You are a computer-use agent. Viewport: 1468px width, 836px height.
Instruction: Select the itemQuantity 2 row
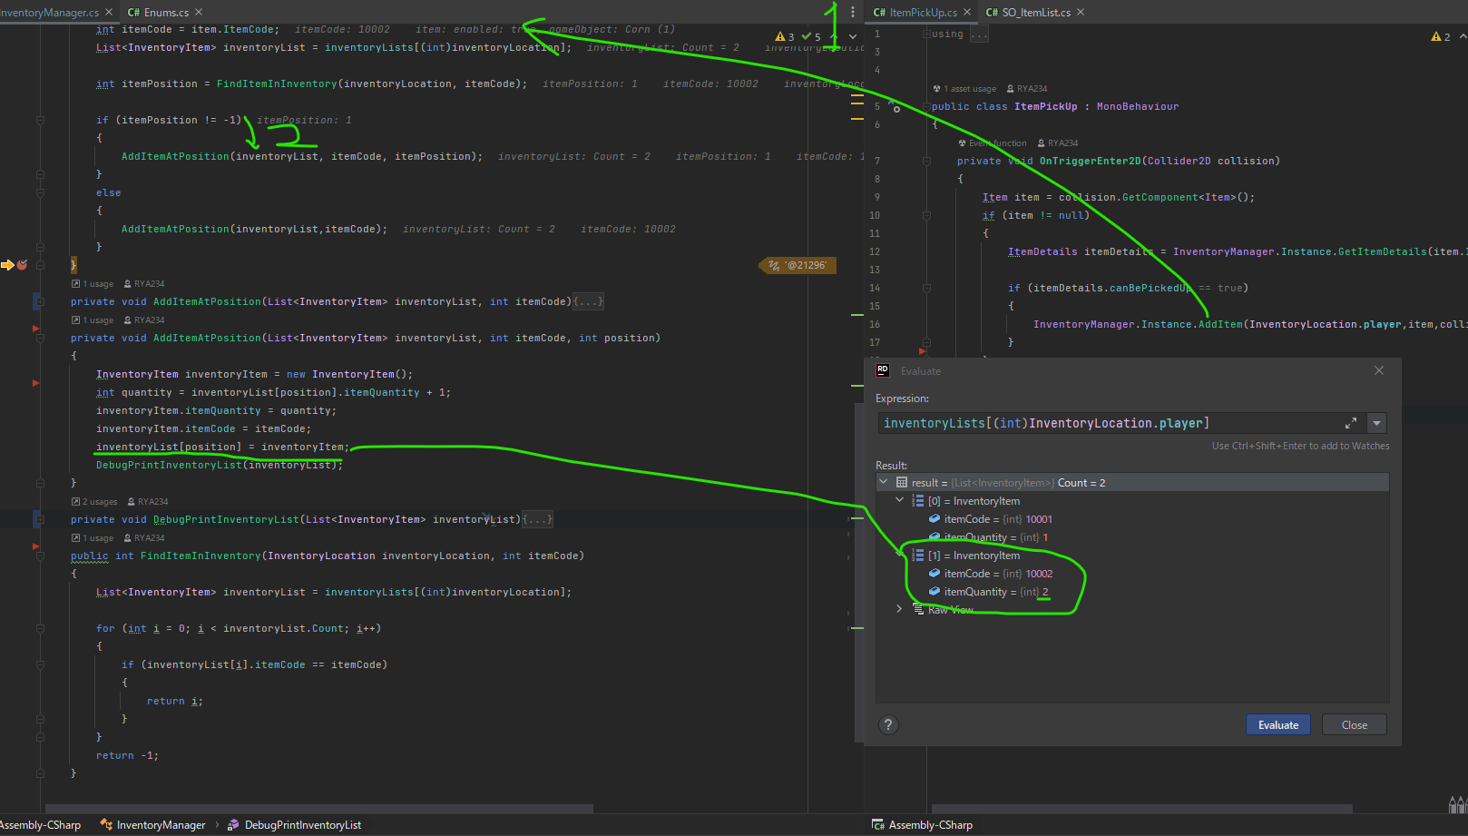tap(1132, 592)
